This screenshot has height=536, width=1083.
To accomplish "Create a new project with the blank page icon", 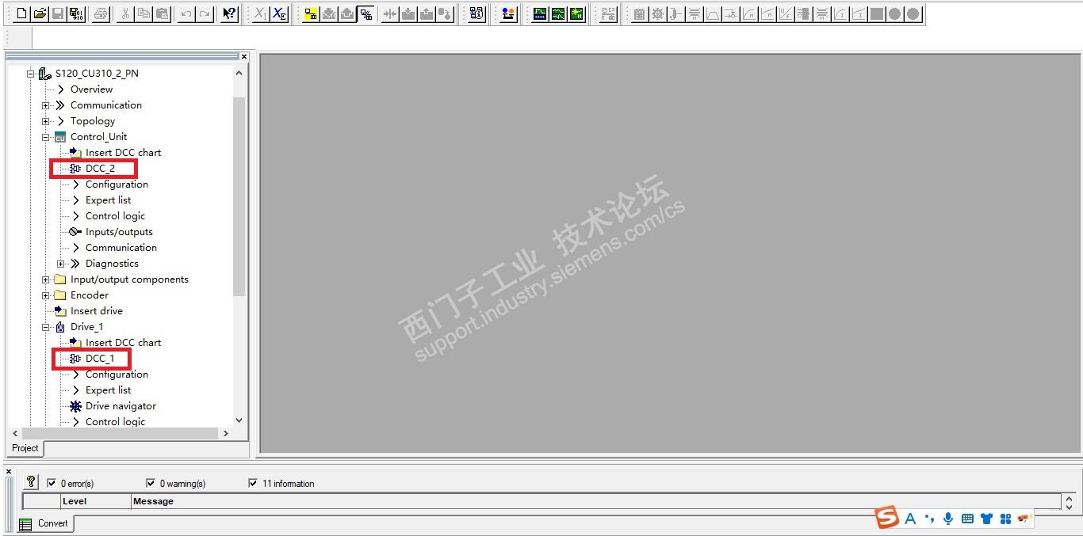I will (21, 13).
